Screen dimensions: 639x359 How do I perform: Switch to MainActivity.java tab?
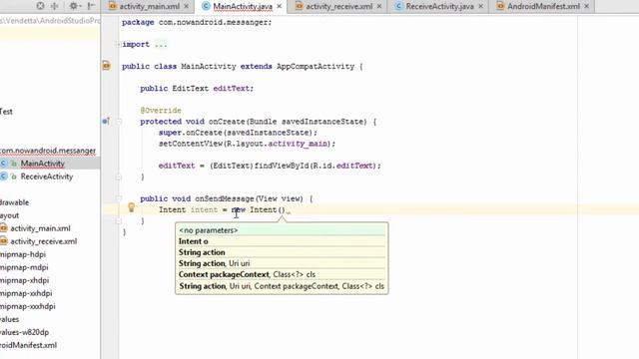pyautogui.click(x=242, y=6)
